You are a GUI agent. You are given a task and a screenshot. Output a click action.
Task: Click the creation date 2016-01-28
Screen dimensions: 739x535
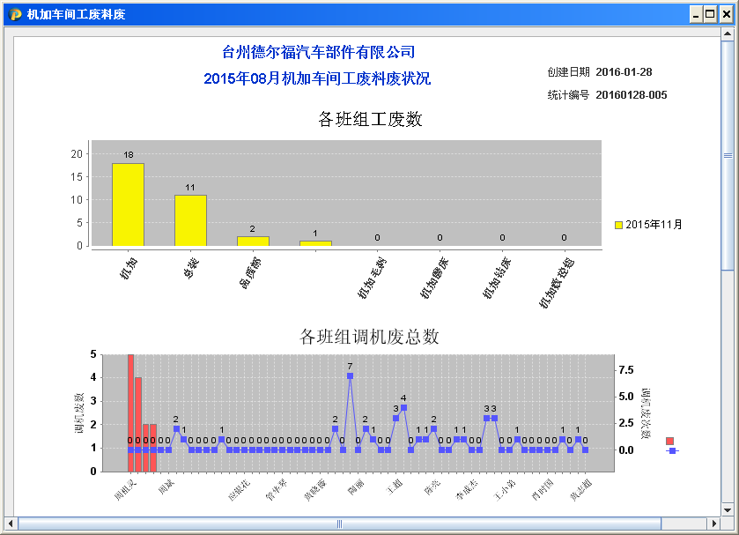point(624,72)
